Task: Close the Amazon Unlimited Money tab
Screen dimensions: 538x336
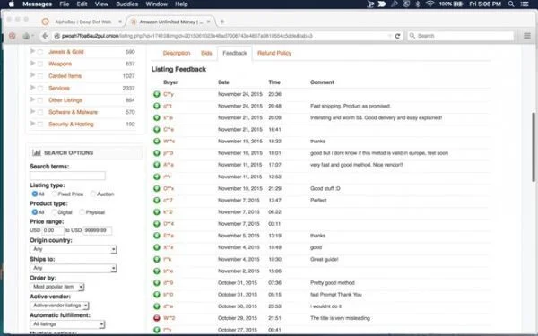Action: pyautogui.click(x=208, y=22)
